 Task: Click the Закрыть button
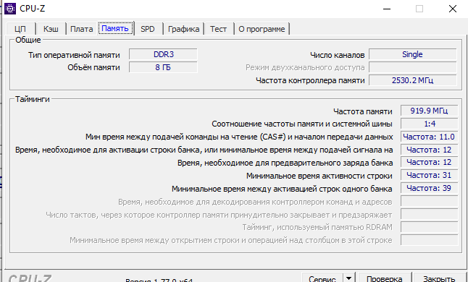(439, 278)
